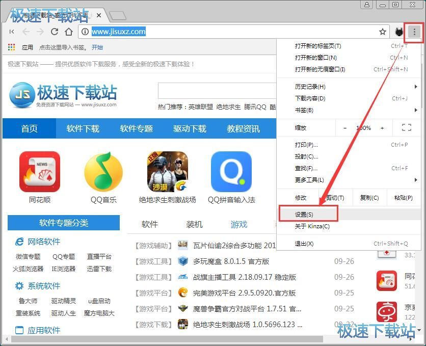Open the user profile icon in title bar
Image resolution: width=426 pixels, height=346 pixels.
(x=367, y=5)
